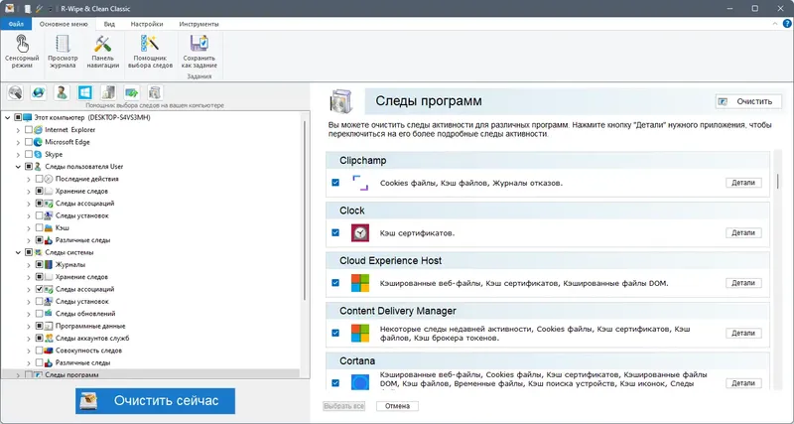
Task: Check the Microsoft Edge checkbox
Action: 29,142
